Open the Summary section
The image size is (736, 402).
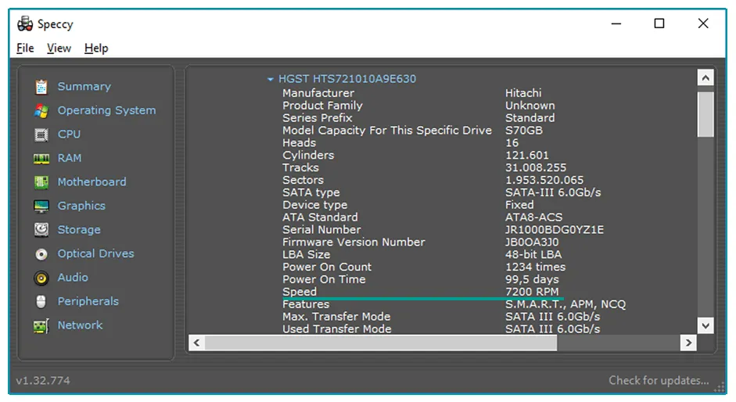click(x=84, y=86)
